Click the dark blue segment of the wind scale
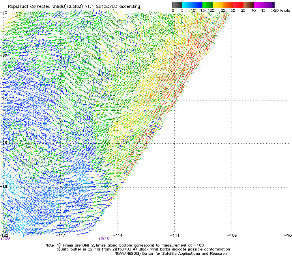 [197, 5]
